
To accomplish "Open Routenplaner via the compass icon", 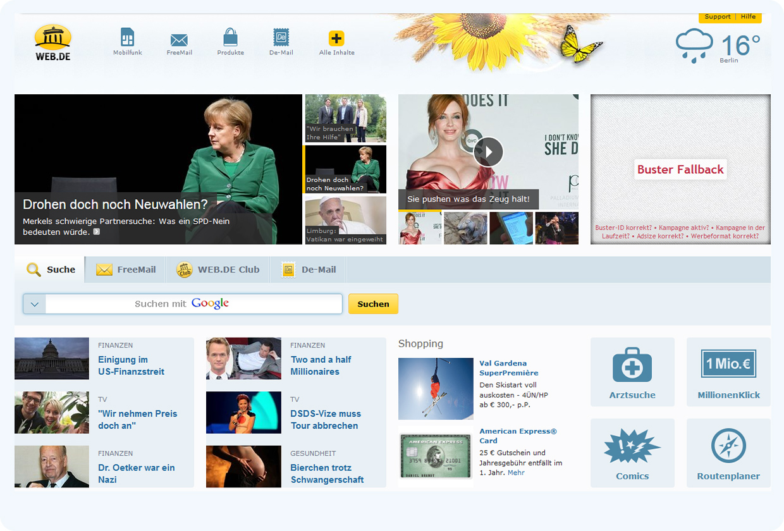I will pos(728,446).
